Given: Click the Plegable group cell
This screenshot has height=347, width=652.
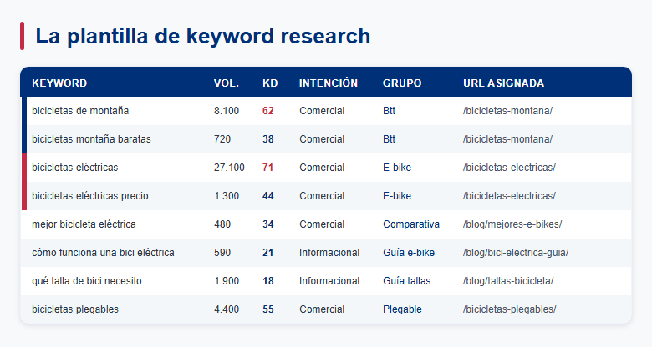Looking at the screenshot, I should click(x=403, y=309).
